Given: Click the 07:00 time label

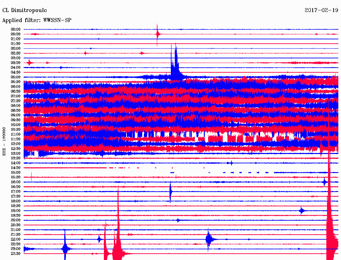Looking at the screenshot, I should [16, 96].
